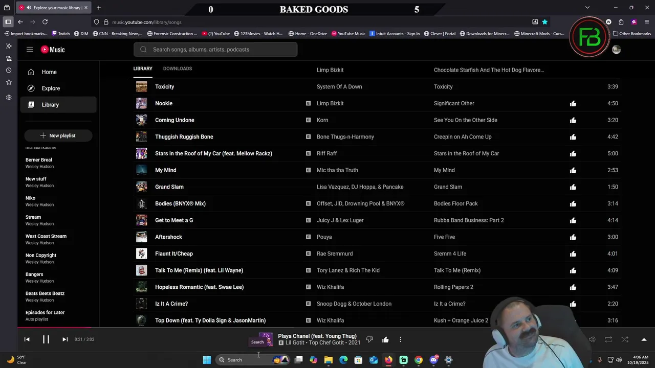Toggle like on the Nookie song
The image size is (655, 368).
pyautogui.click(x=573, y=104)
